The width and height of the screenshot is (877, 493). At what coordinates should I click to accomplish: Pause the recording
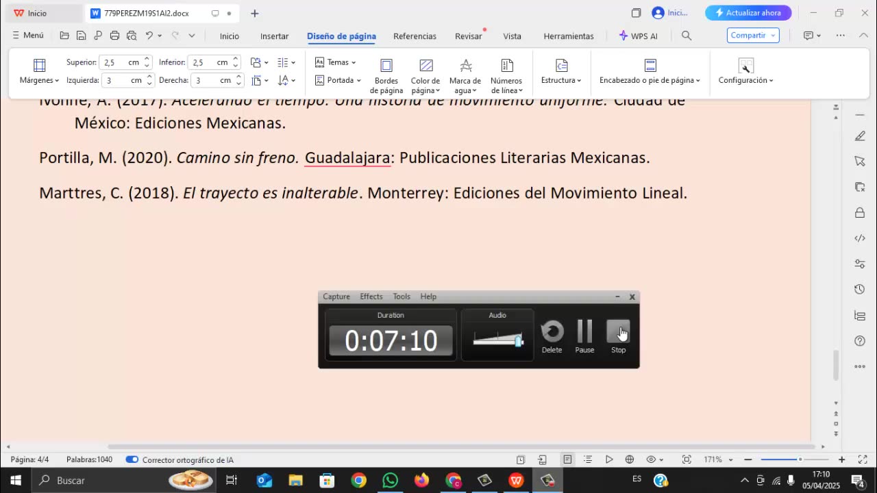584,333
